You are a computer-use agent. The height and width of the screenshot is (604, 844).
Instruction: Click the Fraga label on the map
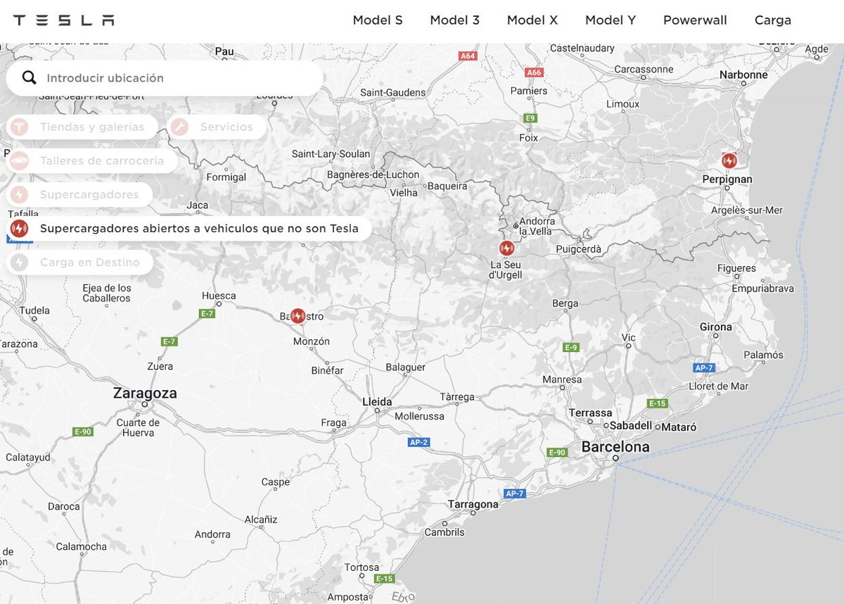tap(333, 423)
